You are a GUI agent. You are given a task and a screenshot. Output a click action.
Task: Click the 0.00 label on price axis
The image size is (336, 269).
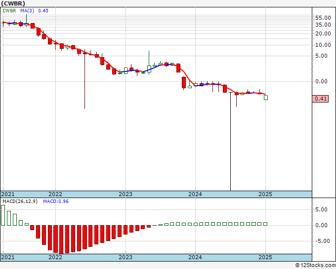322,81
